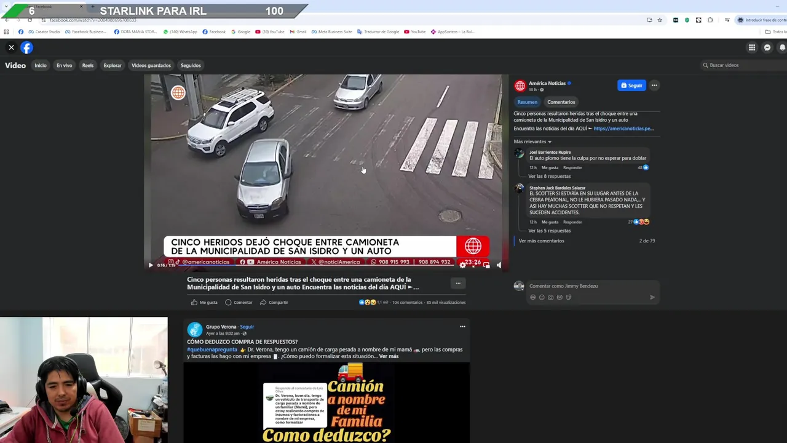Follow Grupo Verona via Seguir link
The height and width of the screenshot is (443, 787).
[x=247, y=327]
